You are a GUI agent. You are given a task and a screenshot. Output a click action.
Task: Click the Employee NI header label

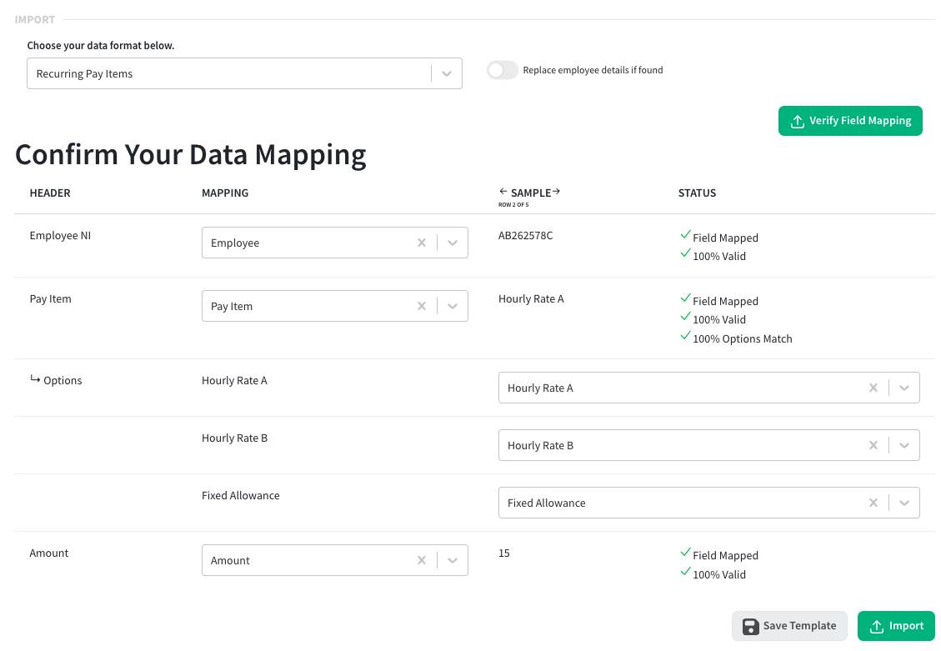tap(60, 236)
